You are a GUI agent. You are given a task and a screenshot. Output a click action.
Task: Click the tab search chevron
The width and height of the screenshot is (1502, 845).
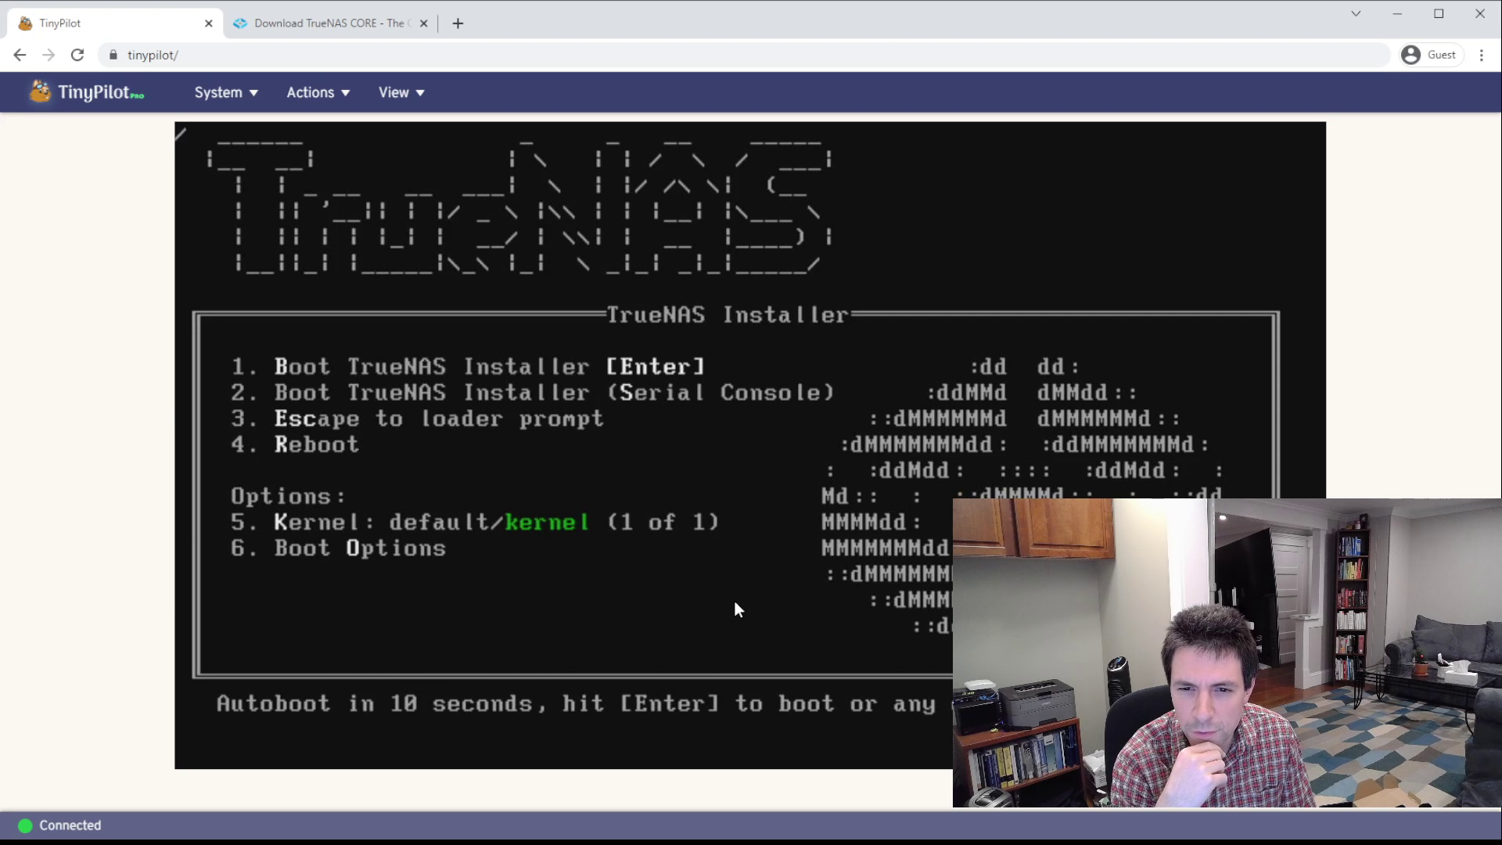click(x=1356, y=13)
